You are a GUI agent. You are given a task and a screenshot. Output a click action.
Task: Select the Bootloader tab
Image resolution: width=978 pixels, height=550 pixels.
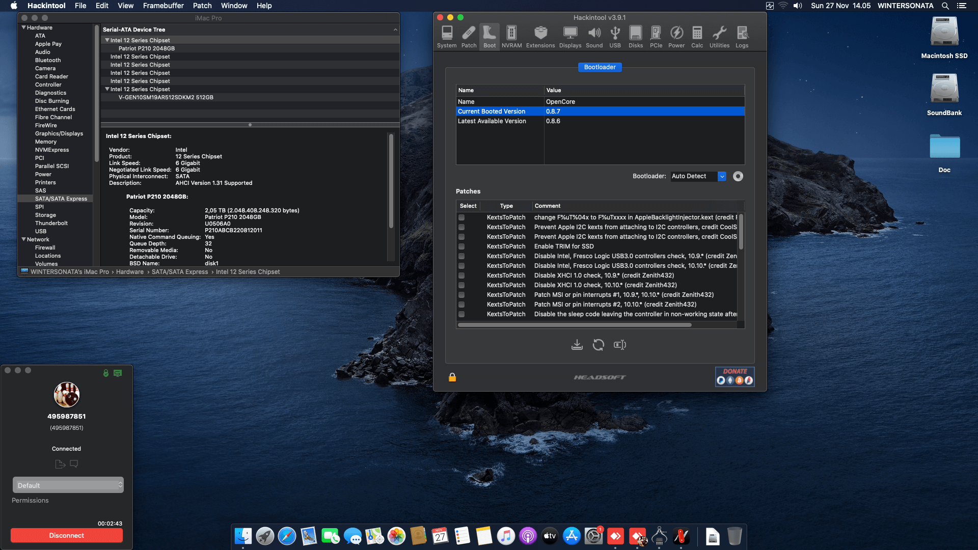(600, 67)
